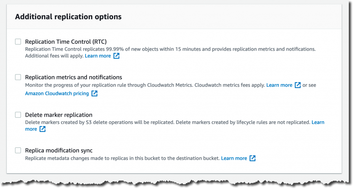Click the Replication metrics and notifications label
This screenshot has height=189, width=353.
point(73,77)
